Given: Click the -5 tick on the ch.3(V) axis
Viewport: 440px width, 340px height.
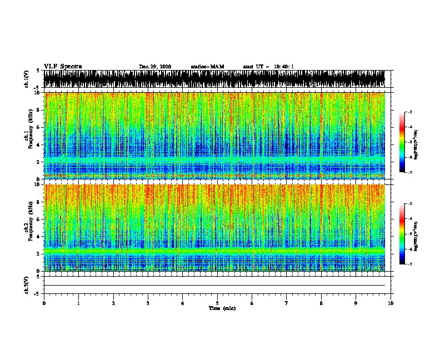Looking at the screenshot, I should coord(37,294).
